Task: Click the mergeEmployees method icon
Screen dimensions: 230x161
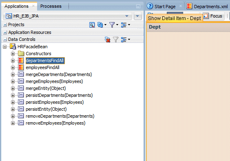Action: pos(21,81)
